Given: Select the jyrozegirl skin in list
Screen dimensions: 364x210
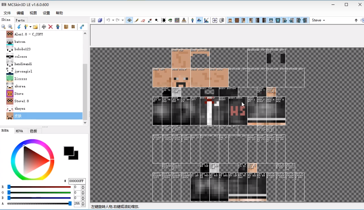Looking at the screenshot, I should tap(23, 71).
